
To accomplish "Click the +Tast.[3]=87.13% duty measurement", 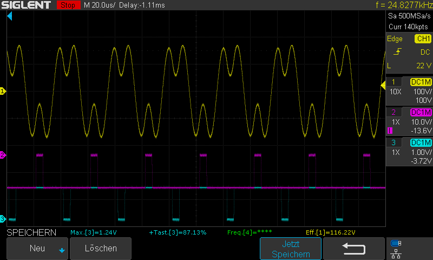I will click(178, 233).
